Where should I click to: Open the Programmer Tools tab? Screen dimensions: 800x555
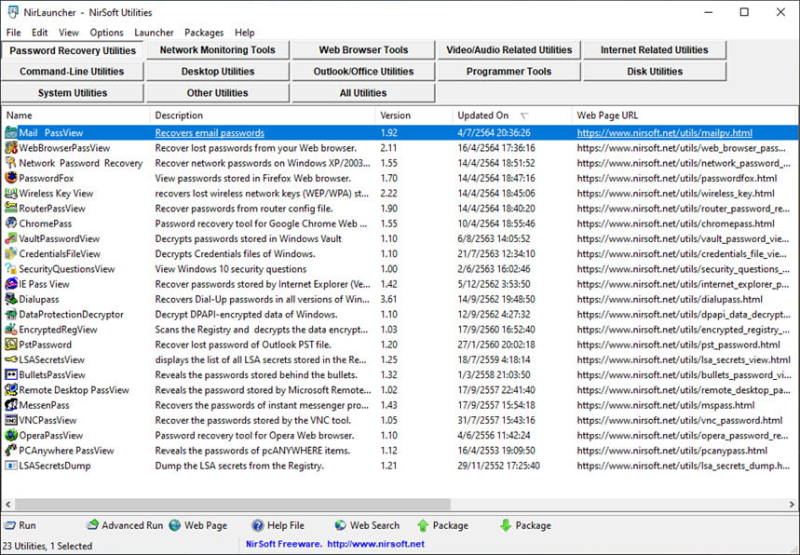[x=508, y=72]
